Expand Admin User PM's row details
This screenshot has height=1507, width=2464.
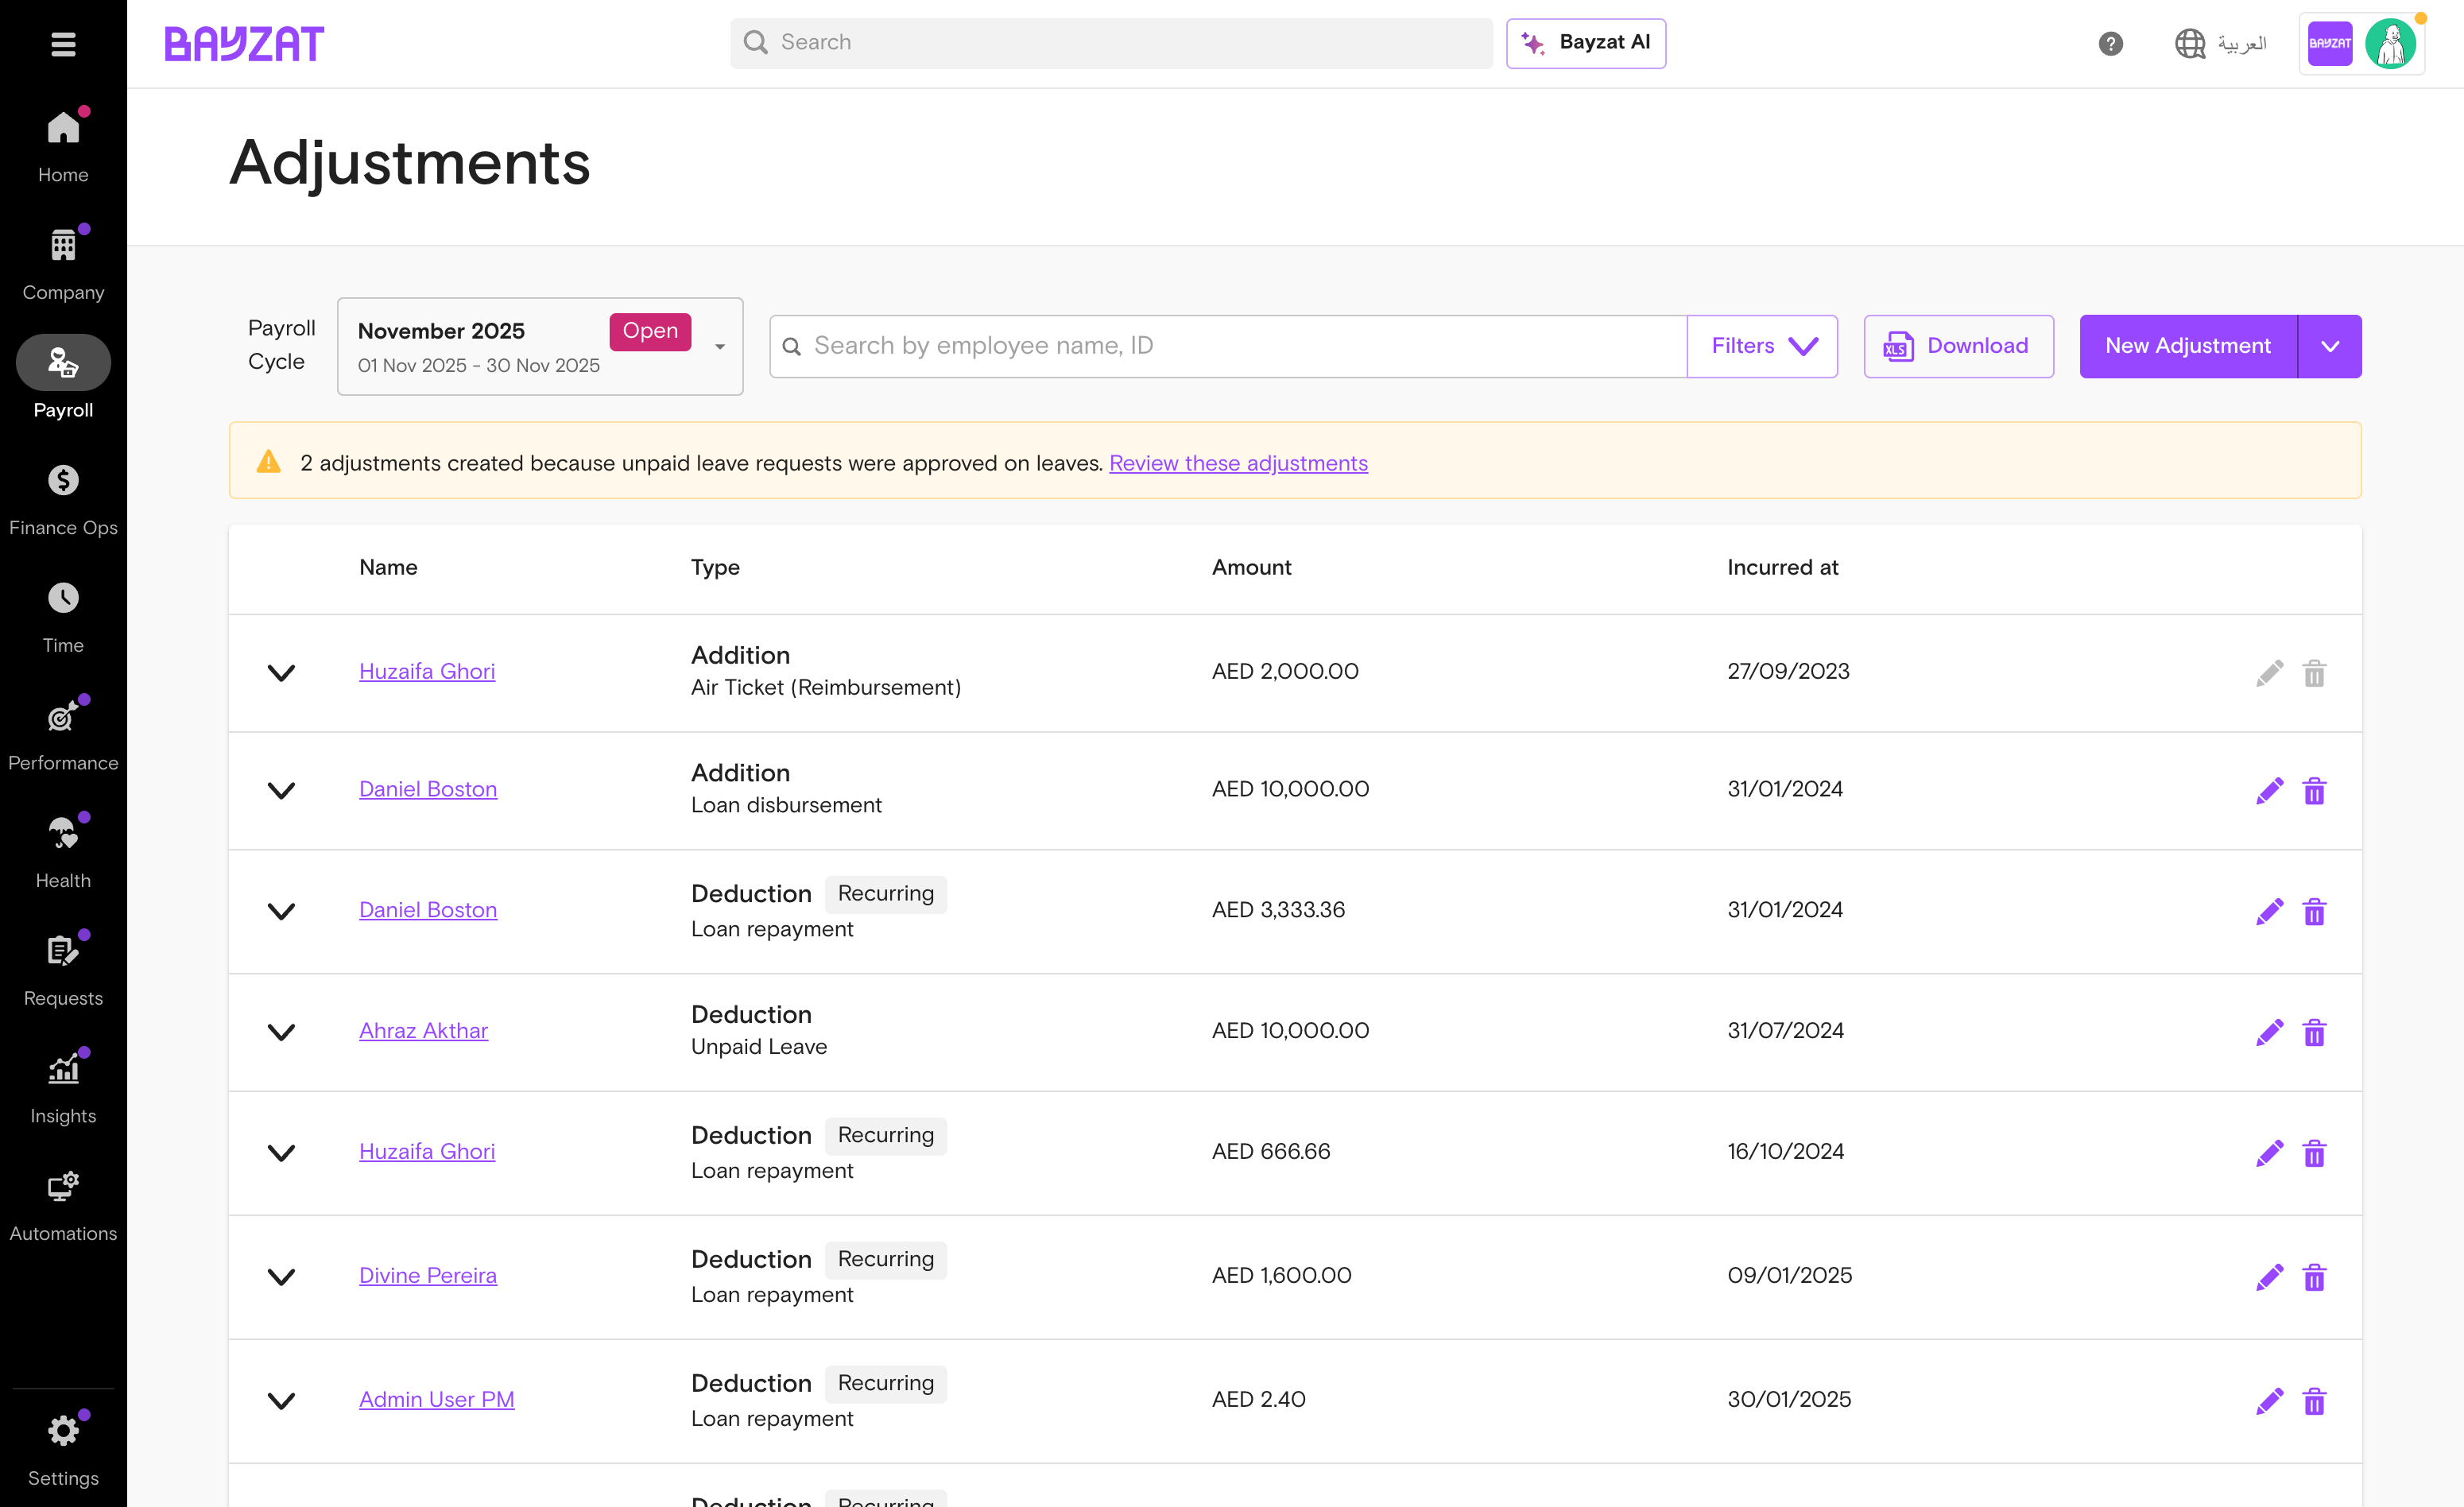click(282, 1401)
